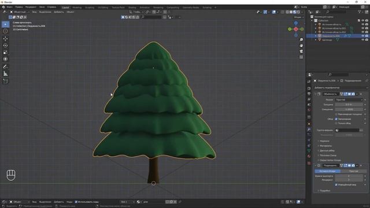The image size is (370, 208).
Task: Open the Modifier properties wrench tab
Action: (309, 129)
